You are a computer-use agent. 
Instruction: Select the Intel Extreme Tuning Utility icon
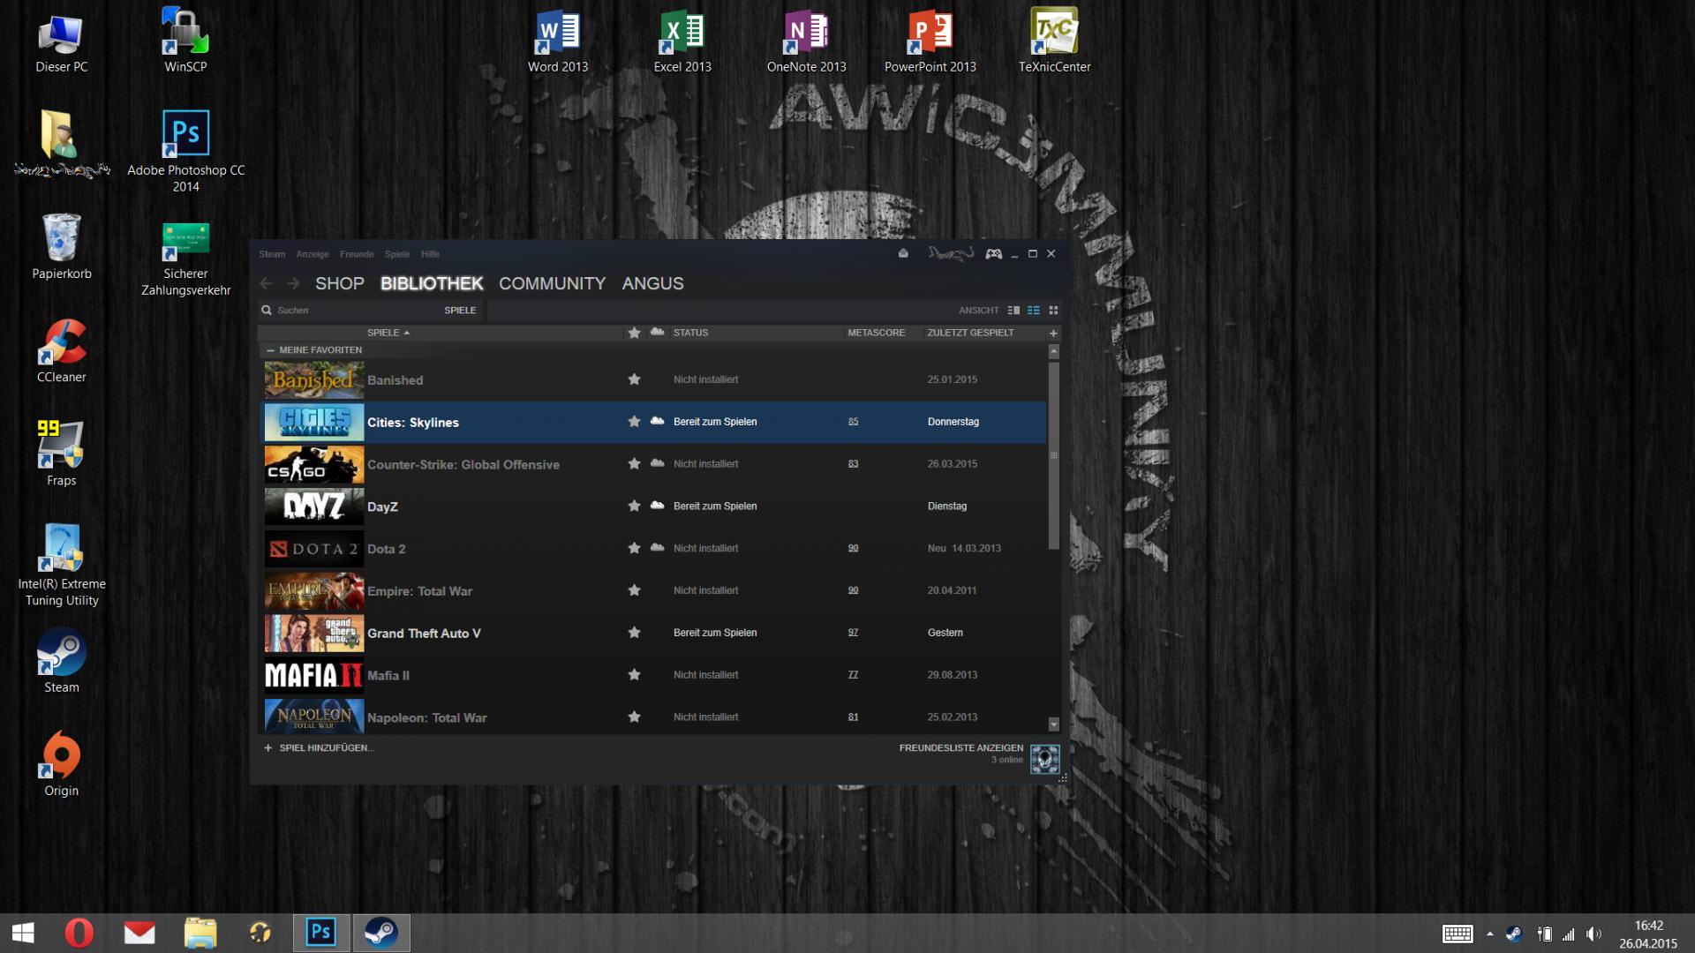tap(62, 565)
